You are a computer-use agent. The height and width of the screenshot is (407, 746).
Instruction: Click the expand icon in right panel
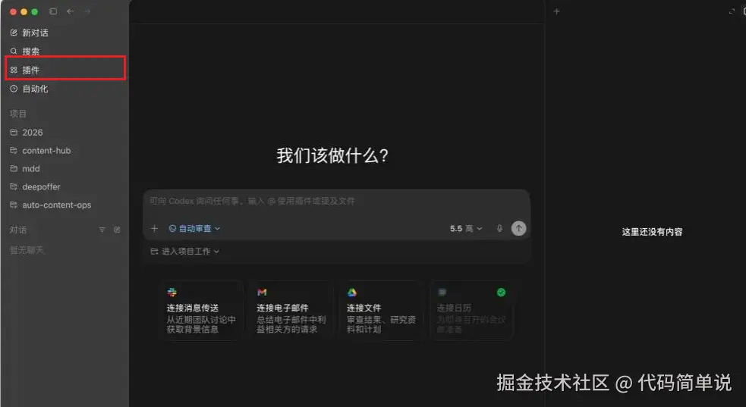732,11
